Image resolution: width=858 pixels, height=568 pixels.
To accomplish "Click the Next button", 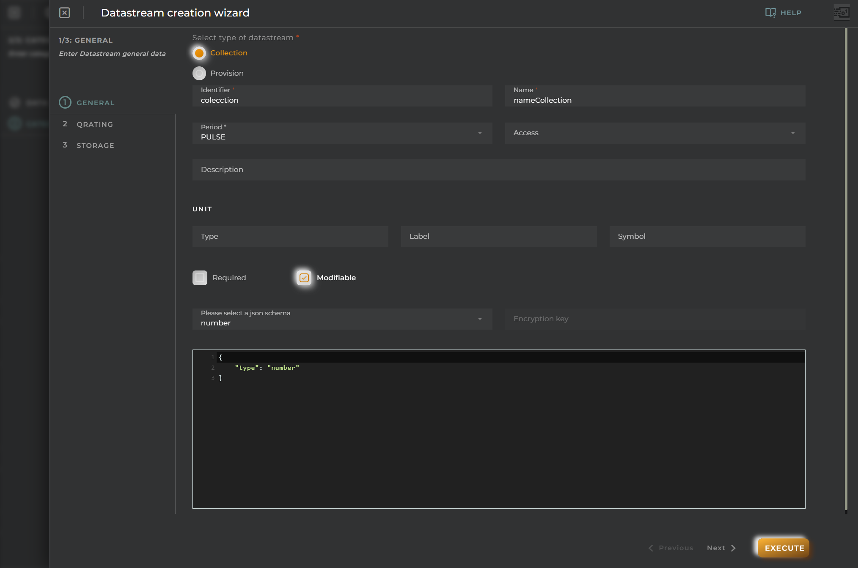I will point(721,548).
